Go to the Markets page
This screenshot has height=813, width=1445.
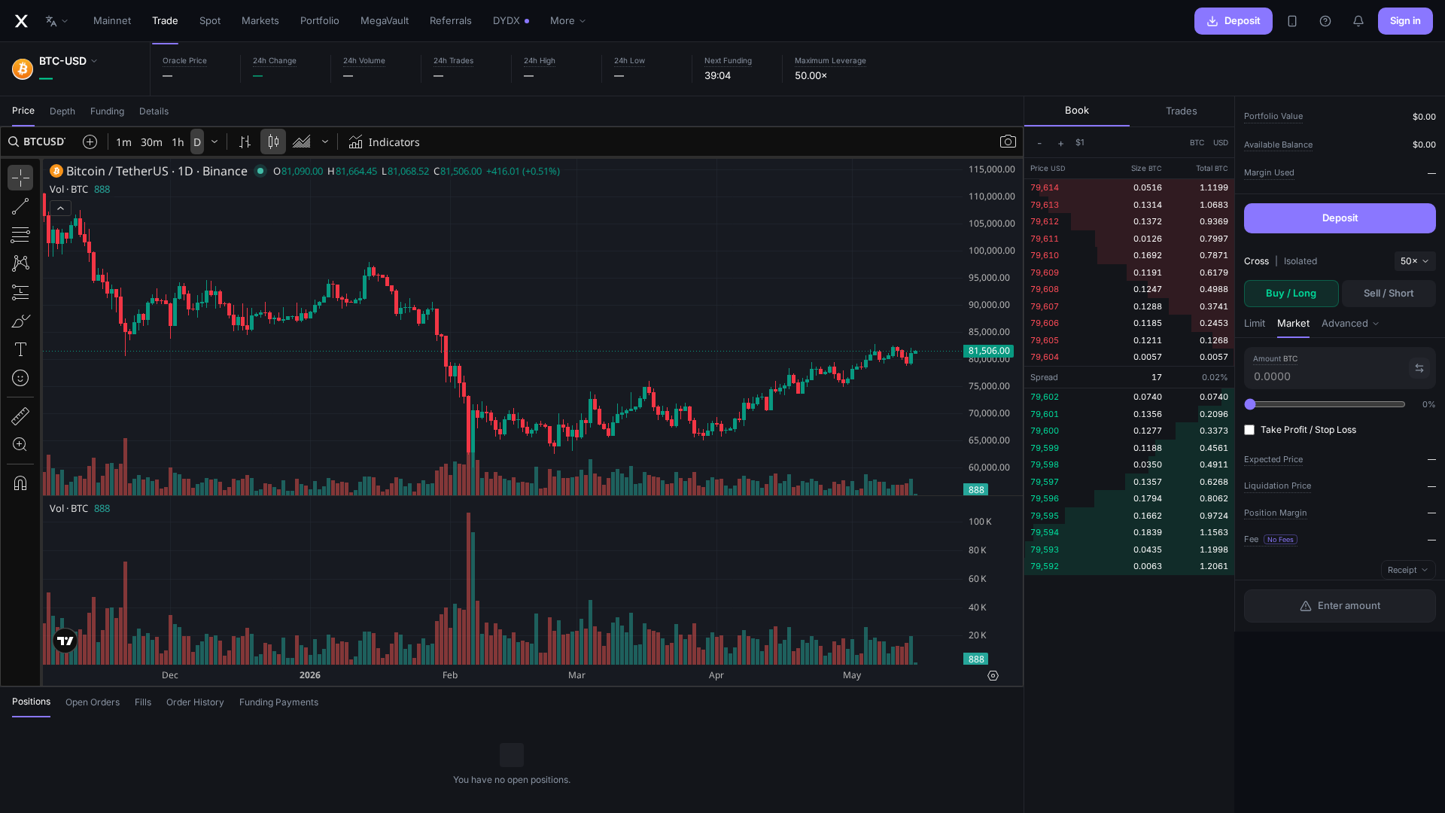260,21
